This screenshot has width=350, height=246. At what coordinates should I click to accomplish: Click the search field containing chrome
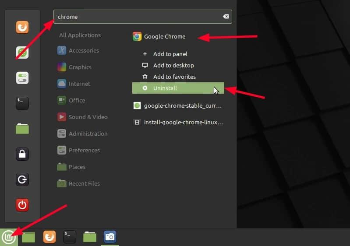pos(136,17)
